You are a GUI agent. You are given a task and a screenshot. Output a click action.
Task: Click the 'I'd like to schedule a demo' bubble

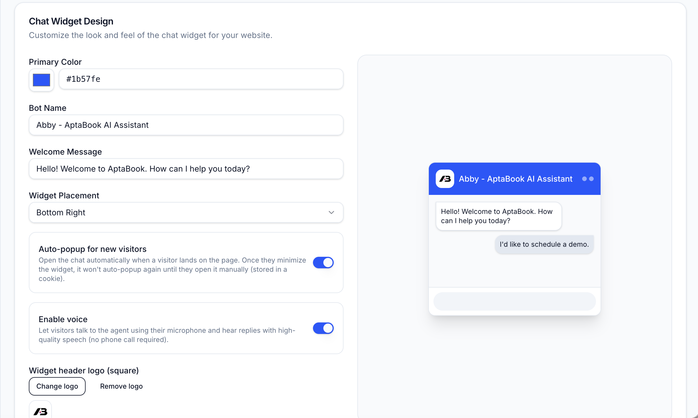tap(544, 244)
